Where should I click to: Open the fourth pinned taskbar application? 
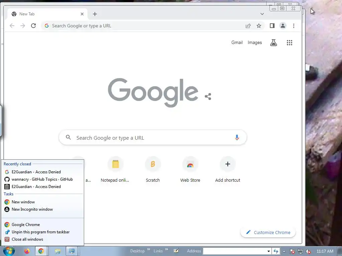(x=72, y=251)
